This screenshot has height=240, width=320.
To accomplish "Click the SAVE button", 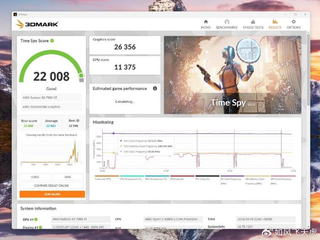I will 68,177.
